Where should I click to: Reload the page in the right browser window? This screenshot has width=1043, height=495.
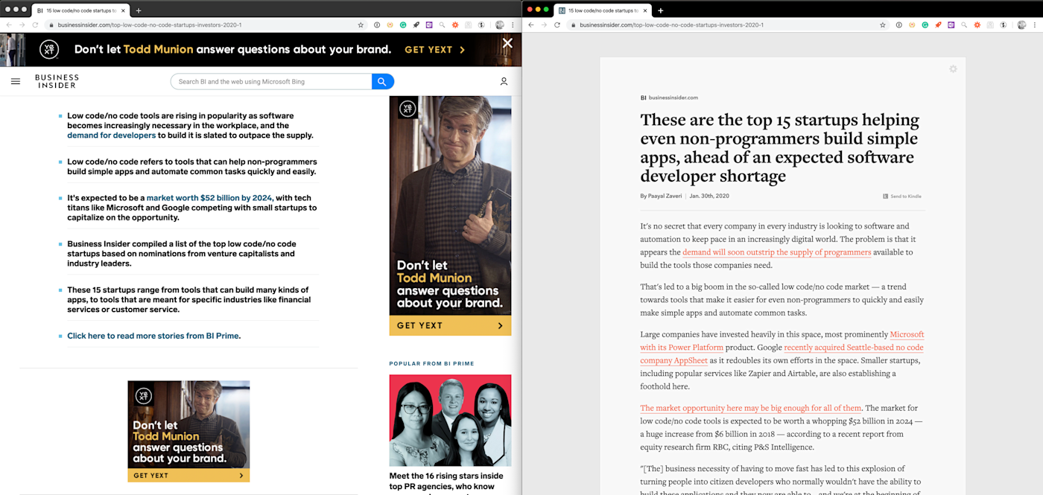pyautogui.click(x=557, y=25)
